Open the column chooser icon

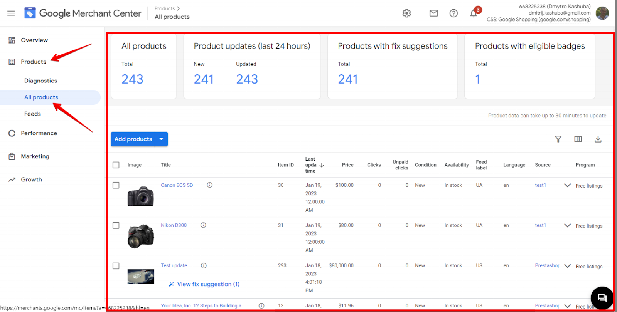[x=578, y=139]
